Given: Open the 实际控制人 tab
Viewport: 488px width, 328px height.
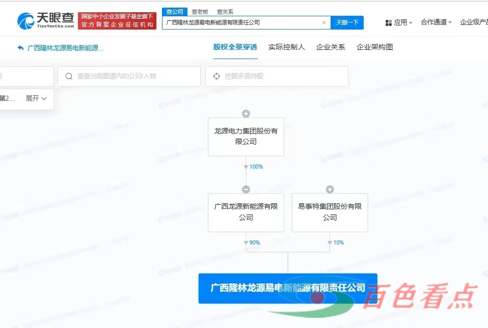Looking at the screenshot, I should click(287, 47).
